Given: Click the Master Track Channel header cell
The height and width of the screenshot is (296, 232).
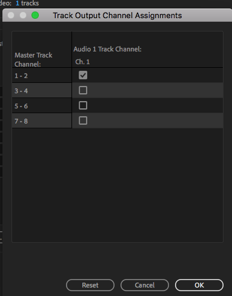Looking at the screenshot, I should coord(42,50).
